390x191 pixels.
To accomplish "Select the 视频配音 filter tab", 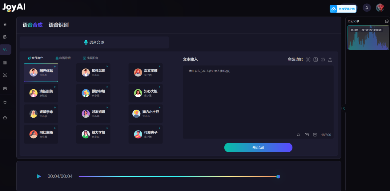I will [90, 58].
